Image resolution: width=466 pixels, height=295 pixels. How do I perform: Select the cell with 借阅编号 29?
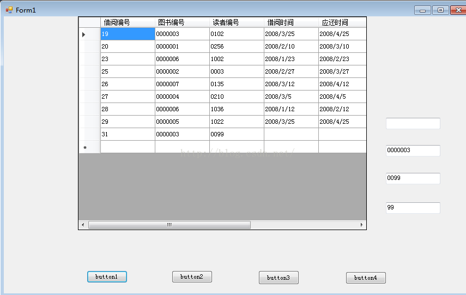coord(128,122)
